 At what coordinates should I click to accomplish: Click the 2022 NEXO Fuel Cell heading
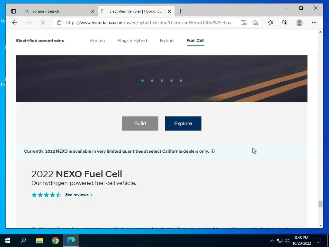77,174
